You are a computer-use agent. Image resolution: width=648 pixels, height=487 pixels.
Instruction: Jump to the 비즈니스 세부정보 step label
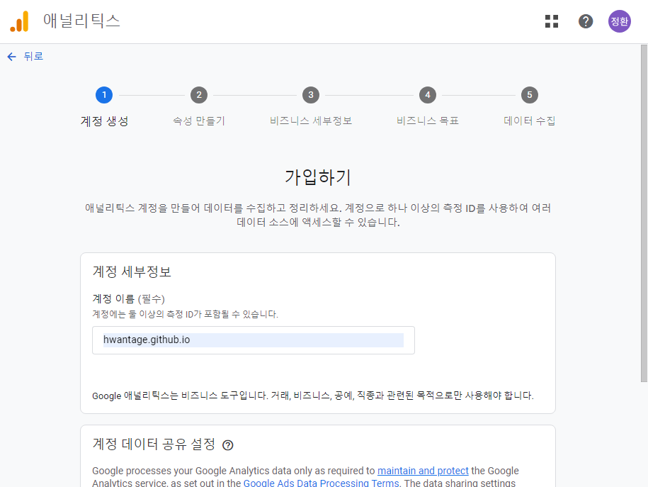311,121
